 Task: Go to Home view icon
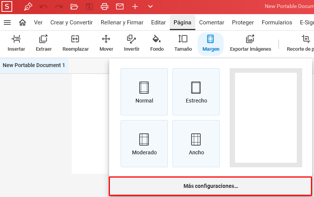(x=23, y=22)
